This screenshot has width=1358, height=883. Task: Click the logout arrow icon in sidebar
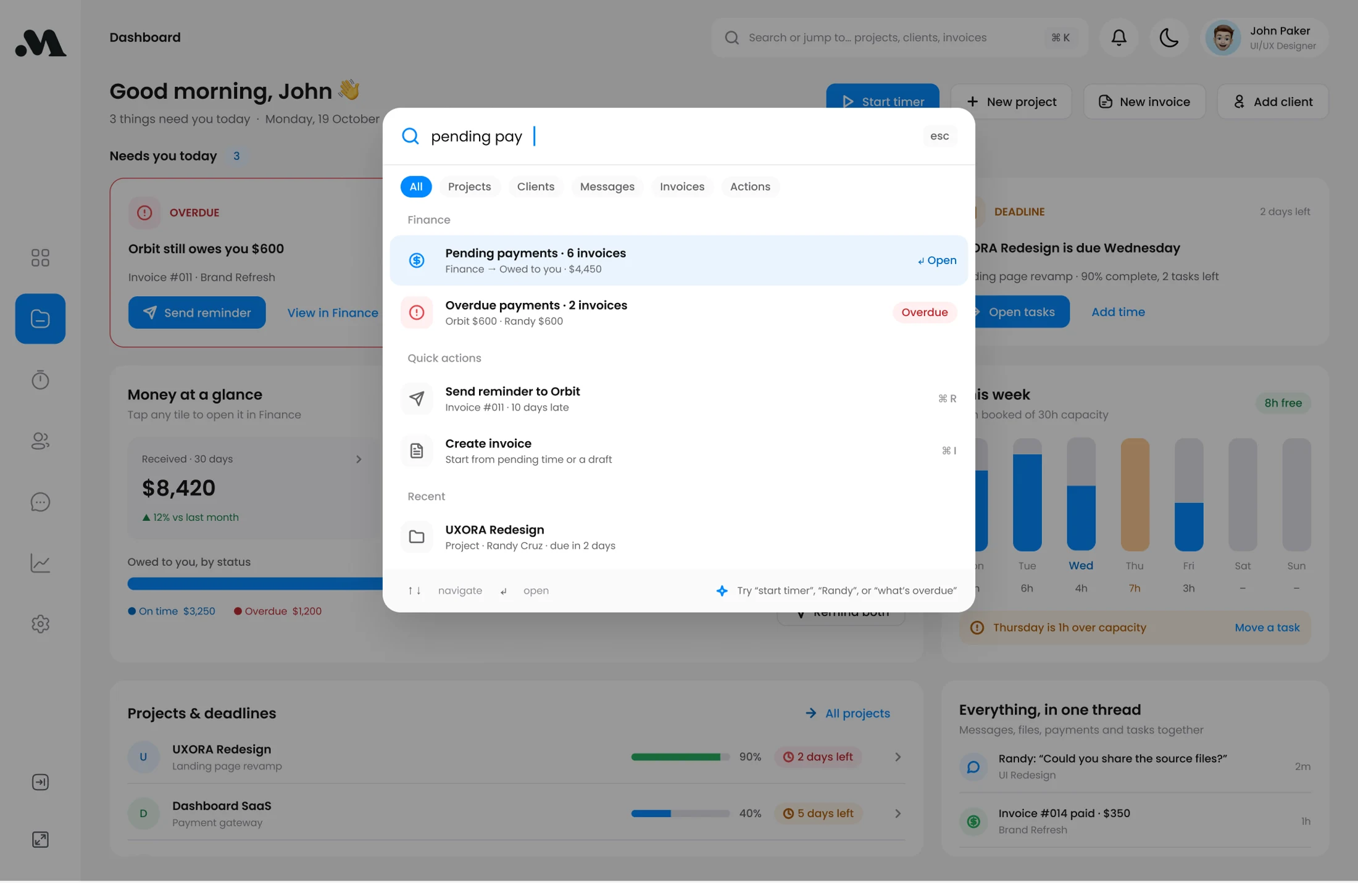pos(40,782)
